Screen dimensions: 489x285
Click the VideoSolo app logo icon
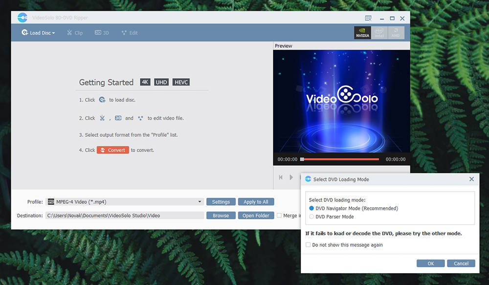22,18
